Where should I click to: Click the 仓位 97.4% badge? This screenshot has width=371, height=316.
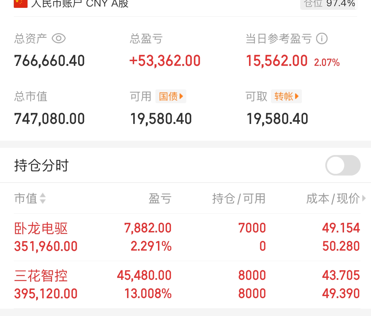(x=329, y=4)
